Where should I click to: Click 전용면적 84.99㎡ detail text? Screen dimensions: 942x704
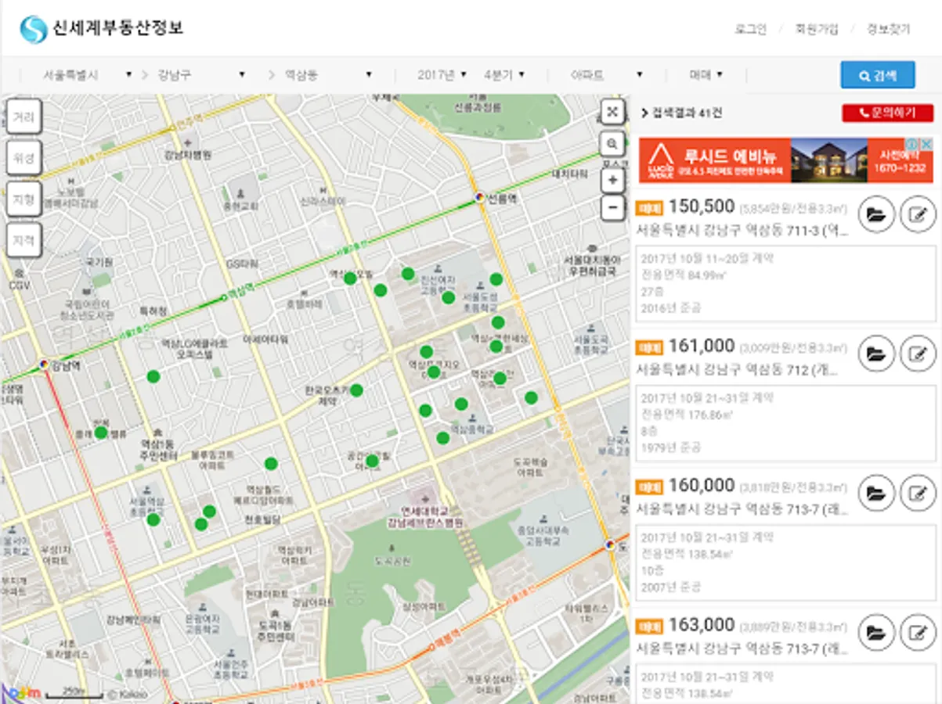[x=683, y=275]
